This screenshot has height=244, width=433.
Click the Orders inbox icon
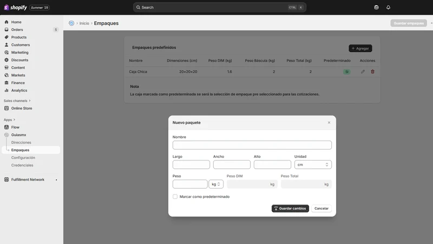tap(6, 30)
